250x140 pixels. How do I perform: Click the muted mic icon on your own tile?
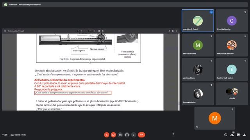pyautogui.click(x=232, y=109)
